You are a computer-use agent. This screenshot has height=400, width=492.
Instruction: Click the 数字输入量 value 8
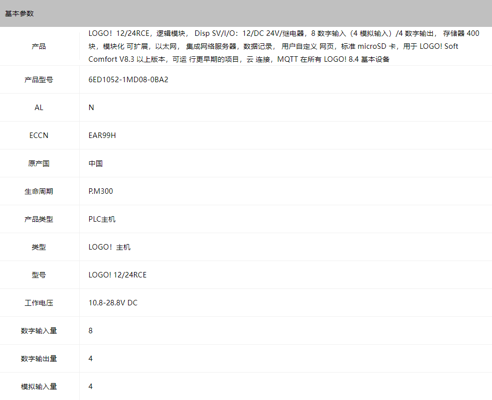coord(91,331)
